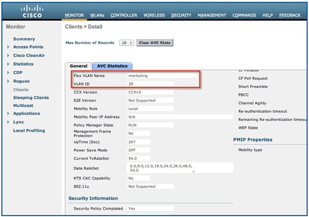This screenshot has width=309, height=217.
Task: Open the MANAGEMENT menu
Action: 212,15
